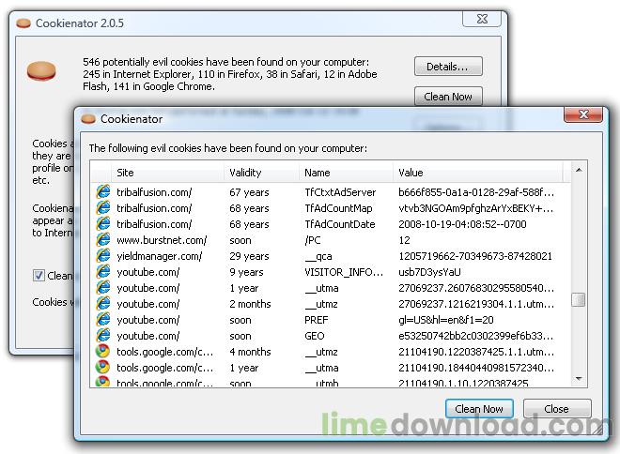Click the value 2008-10-19-04:08:52--0700
This screenshot has width=620, height=454.
point(462,224)
